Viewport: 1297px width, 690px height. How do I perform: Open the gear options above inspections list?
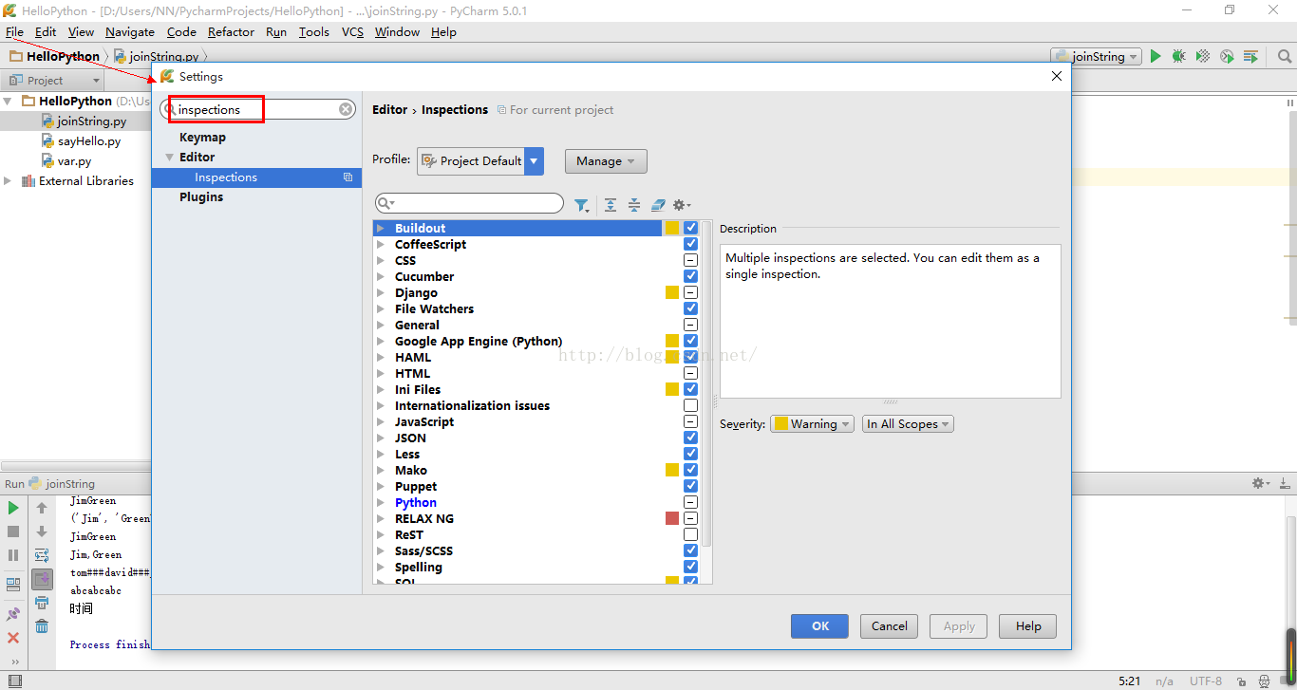(x=682, y=204)
